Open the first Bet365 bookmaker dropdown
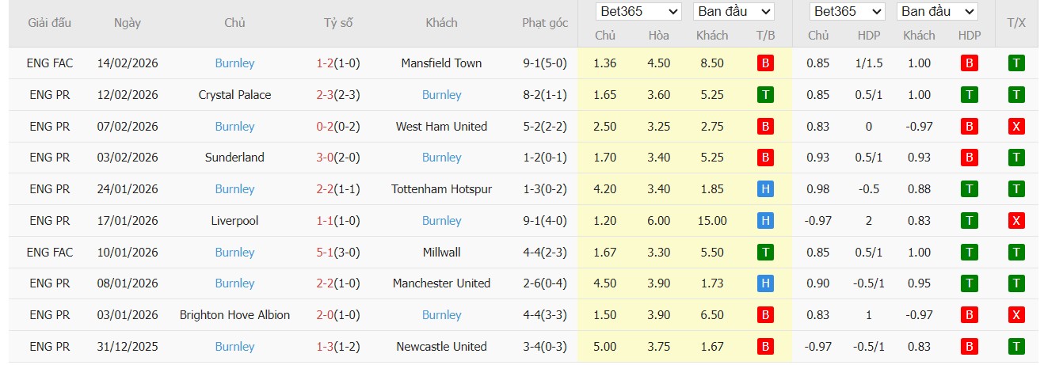 (x=639, y=12)
